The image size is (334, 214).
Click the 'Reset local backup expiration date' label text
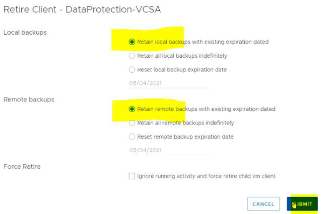182,70
